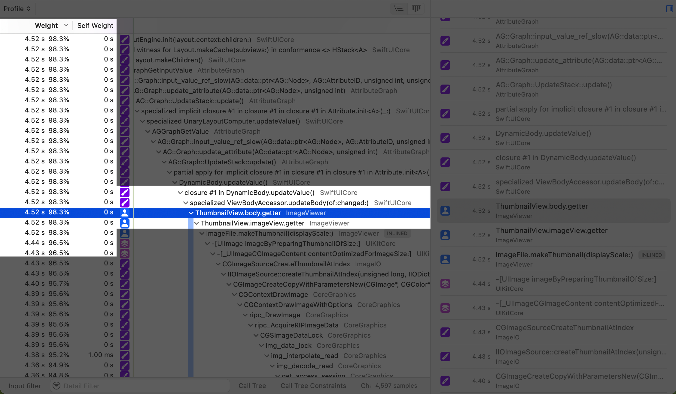Viewport: 676px width, 394px height.
Task: Collapse the ThumbnailView.body.getter disclosure triangle
Action: point(191,213)
